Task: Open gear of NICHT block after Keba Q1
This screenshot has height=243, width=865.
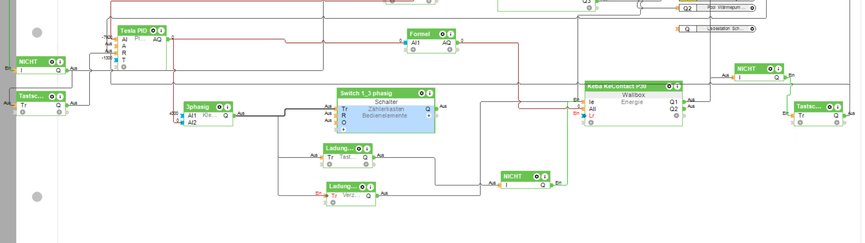Action: (x=770, y=69)
